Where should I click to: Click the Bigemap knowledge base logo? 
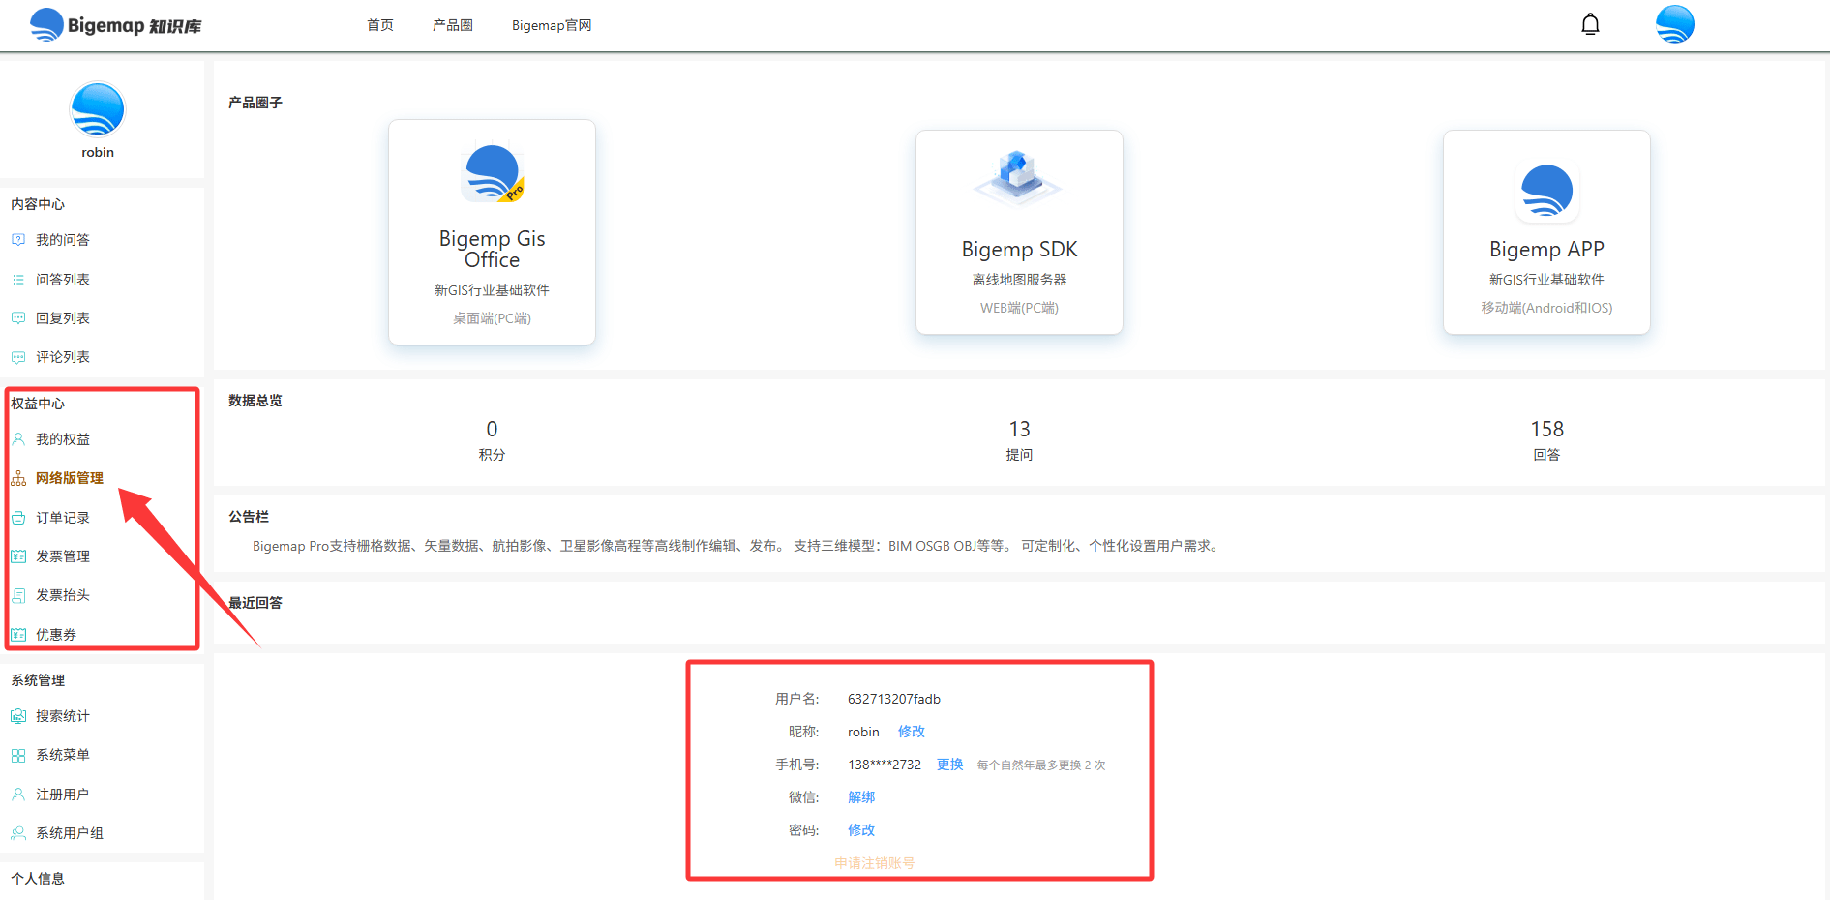tap(115, 24)
